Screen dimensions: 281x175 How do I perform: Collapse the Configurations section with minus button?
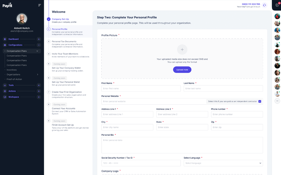[x=39, y=45]
